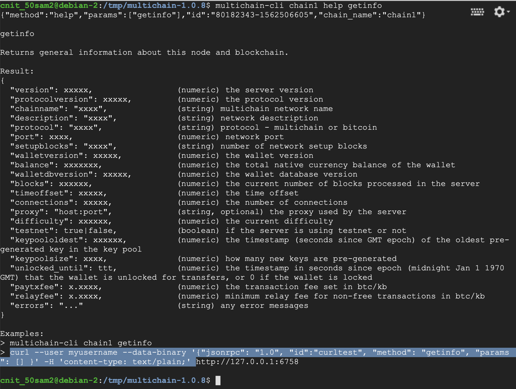The image size is (516, 389).
Task: Click the "walletversion": xxxxx entry
Action: click(x=66, y=155)
